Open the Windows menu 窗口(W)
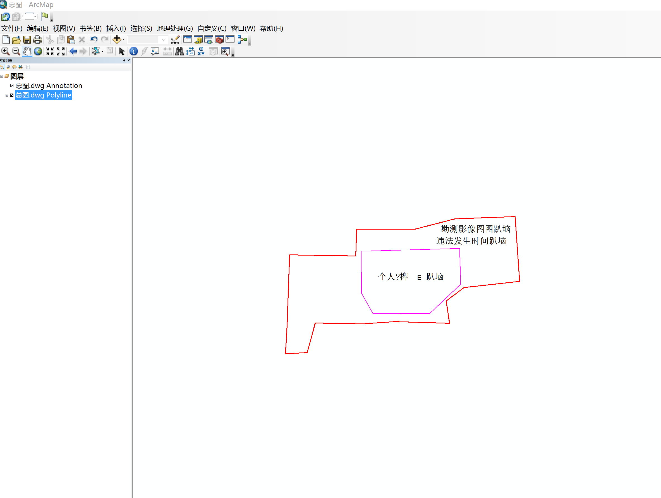Image resolution: width=661 pixels, height=498 pixels. click(x=243, y=28)
